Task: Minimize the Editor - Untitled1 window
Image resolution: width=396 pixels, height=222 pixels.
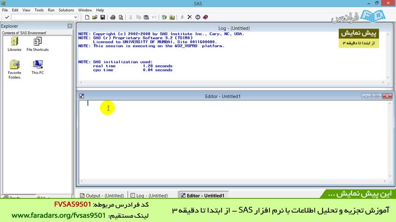Action: click(x=366, y=96)
